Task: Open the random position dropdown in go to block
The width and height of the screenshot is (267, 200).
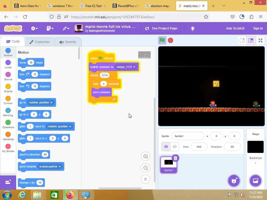Action: coord(40,103)
